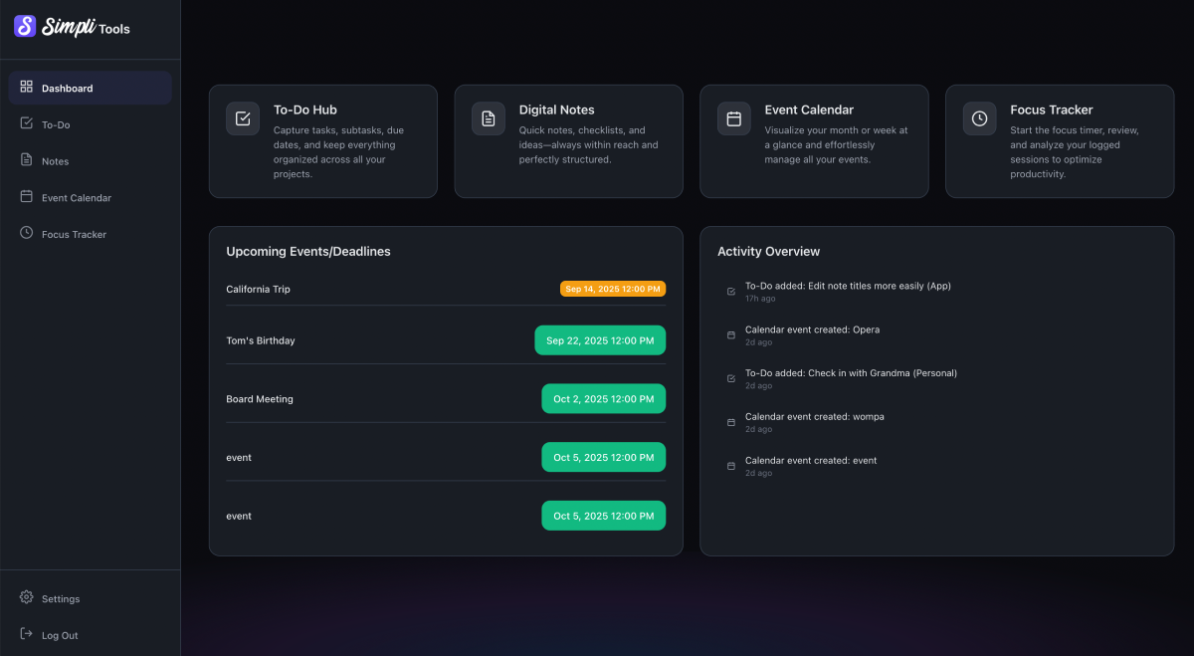Open the California Trip event row

coord(259,290)
